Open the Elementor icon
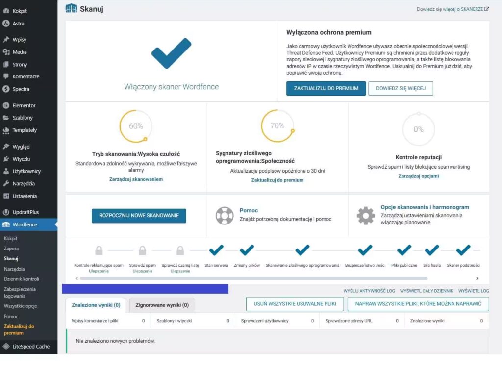The height and width of the screenshot is (374, 502). click(x=6, y=105)
